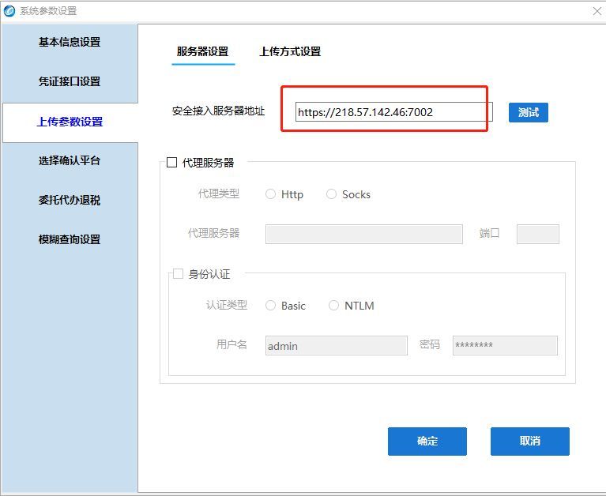
Task: Open 凭证接口设置 in the sidebar
Action: tap(70, 81)
